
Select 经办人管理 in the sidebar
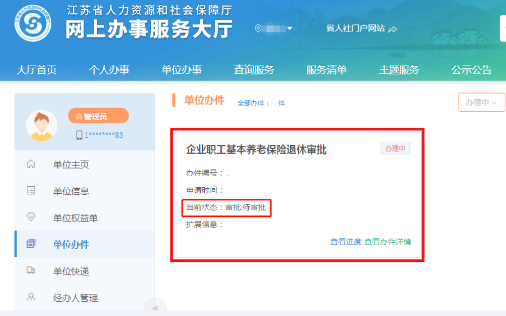click(x=76, y=298)
